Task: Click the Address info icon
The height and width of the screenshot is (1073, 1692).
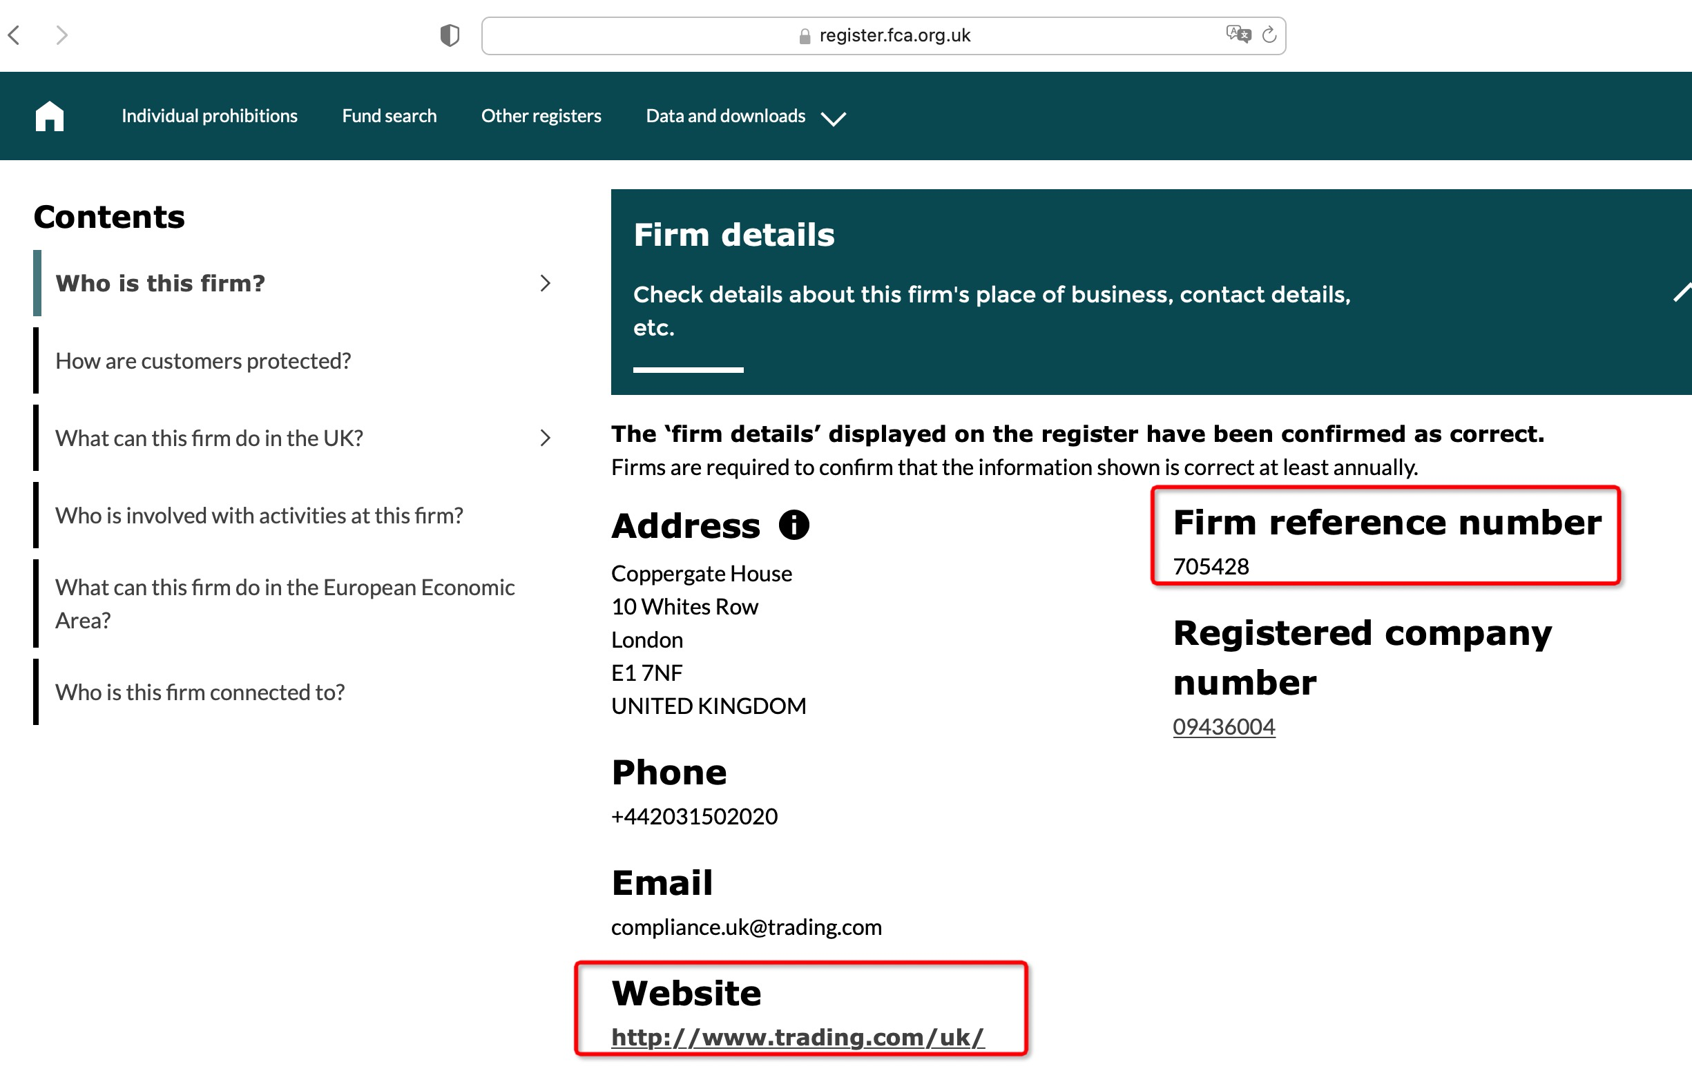Action: 794,525
